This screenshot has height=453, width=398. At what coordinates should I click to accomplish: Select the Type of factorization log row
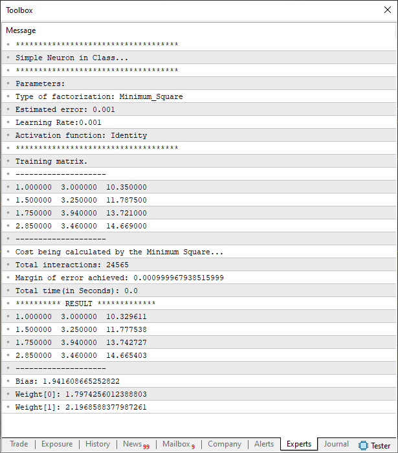99,96
